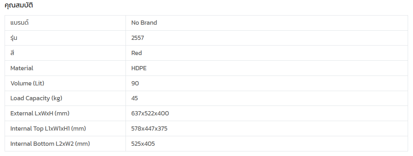413x156 pixels.
Task: Click the คุณสมบัติ section heading
Action: 19,6
